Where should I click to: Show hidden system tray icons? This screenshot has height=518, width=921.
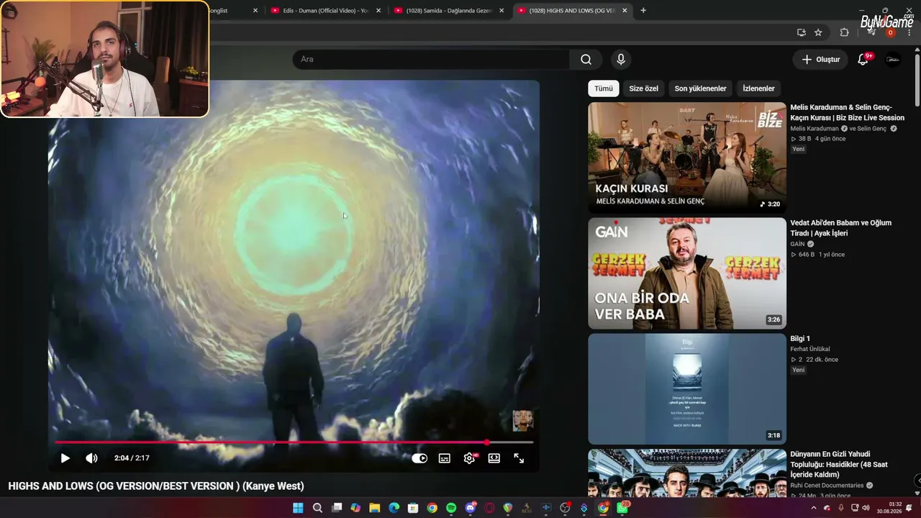(814, 508)
